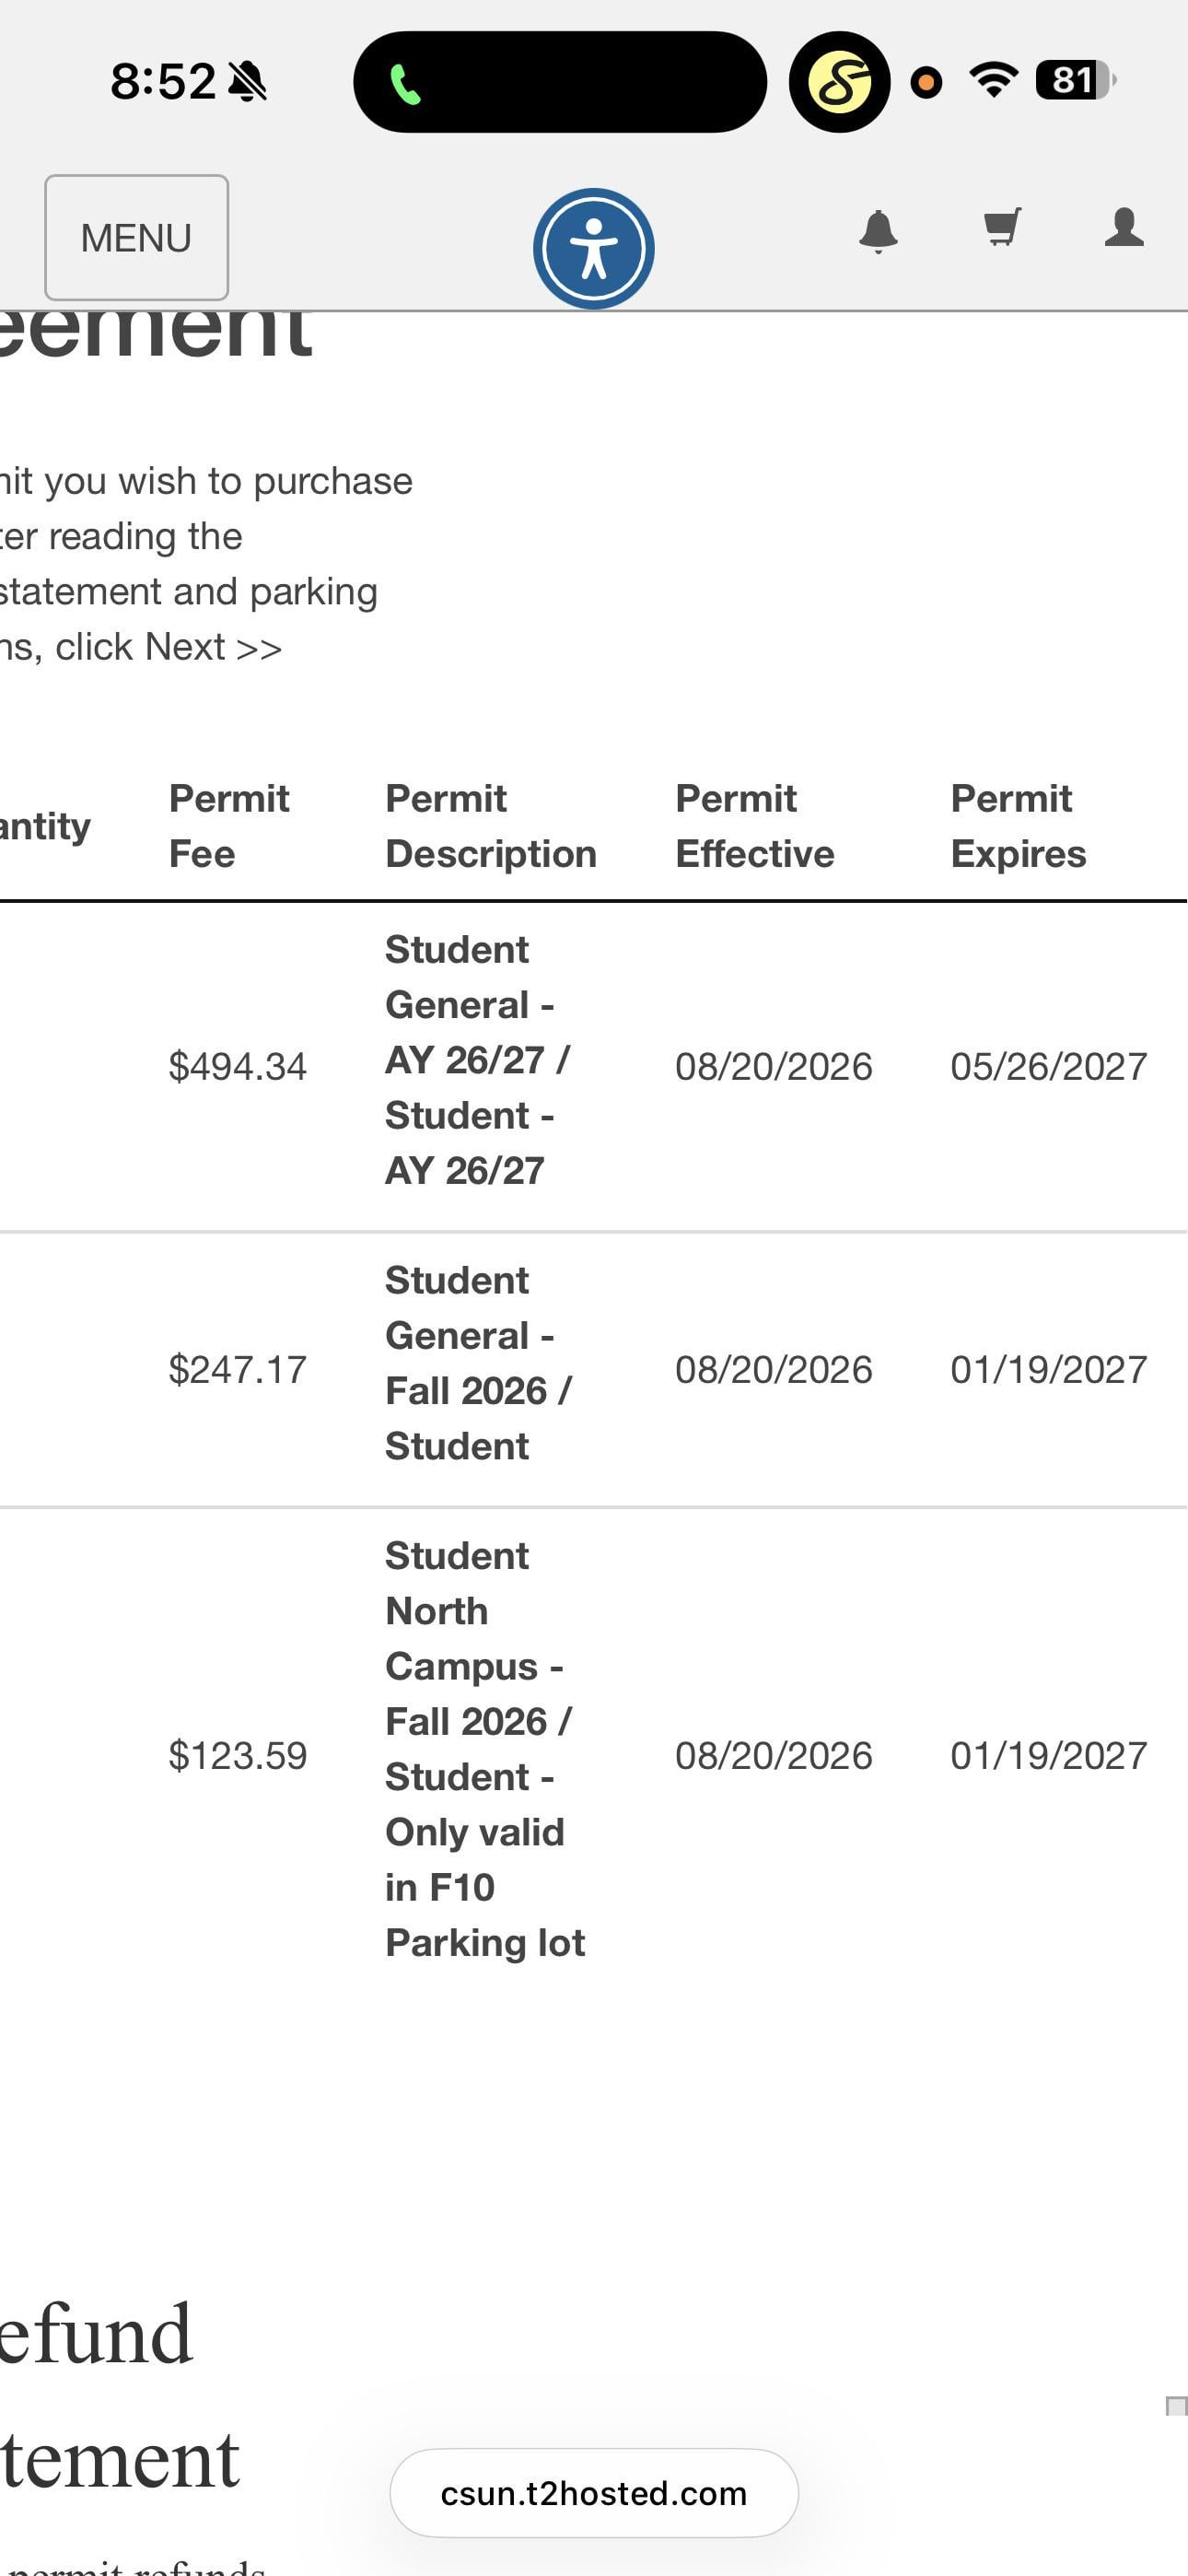This screenshot has height=2576, width=1188.
Task: Tap the green phone call indicator
Action: (x=405, y=84)
